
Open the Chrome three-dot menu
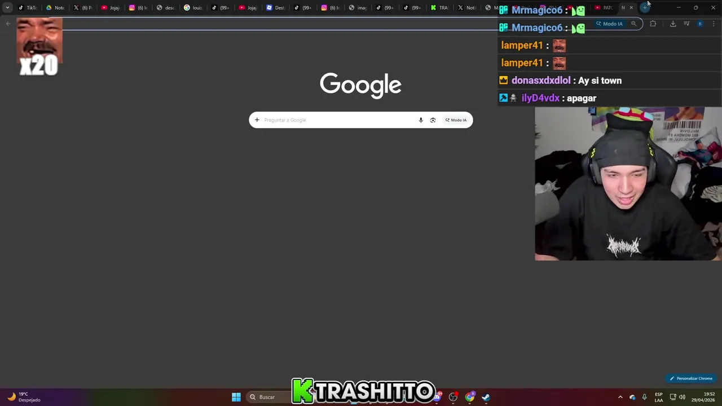click(714, 24)
